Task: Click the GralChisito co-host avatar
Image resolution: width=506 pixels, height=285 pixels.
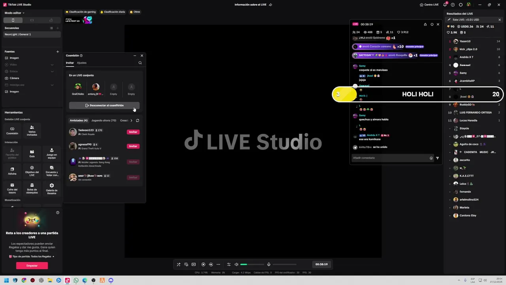Action: click(x=78, y=87)
